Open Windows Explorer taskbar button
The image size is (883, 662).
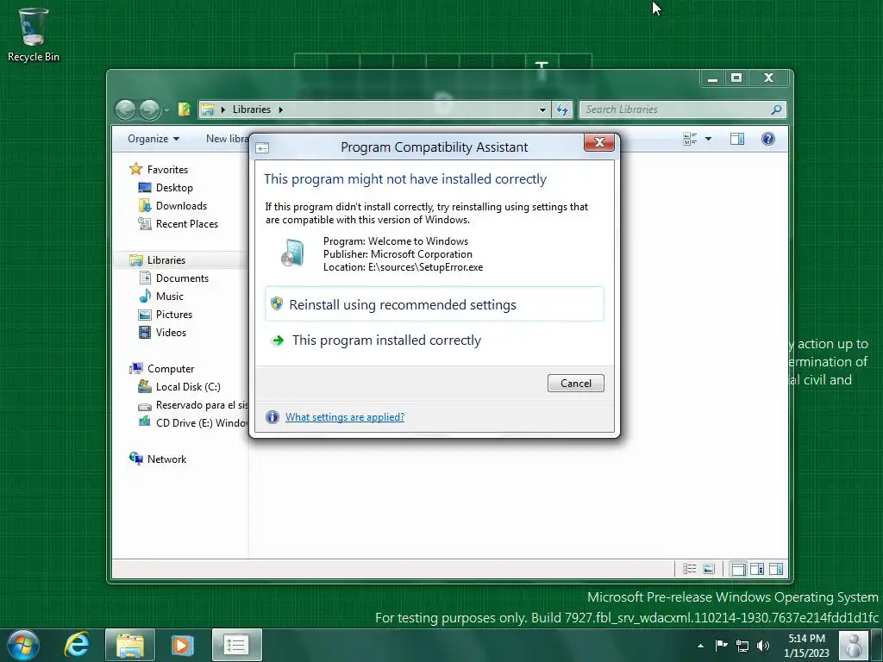click(x=130, y=645)
